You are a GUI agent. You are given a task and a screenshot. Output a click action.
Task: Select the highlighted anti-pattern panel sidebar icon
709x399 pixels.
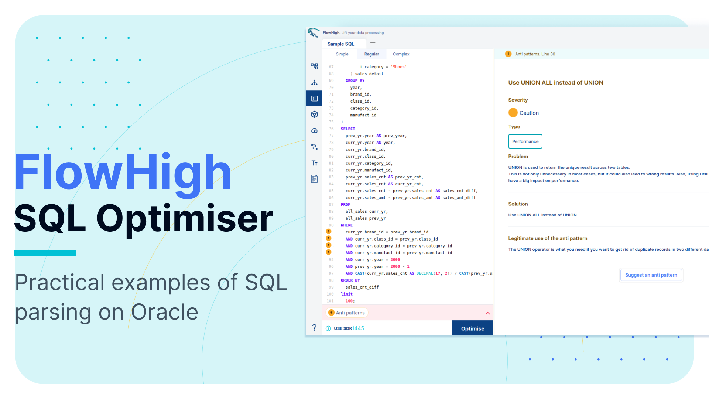314,99
